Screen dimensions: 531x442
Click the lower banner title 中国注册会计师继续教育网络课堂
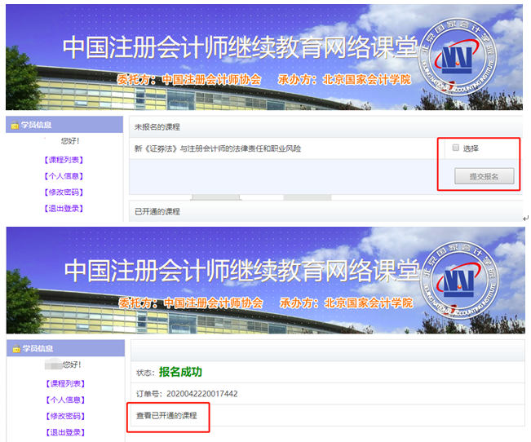pos(241,271)
